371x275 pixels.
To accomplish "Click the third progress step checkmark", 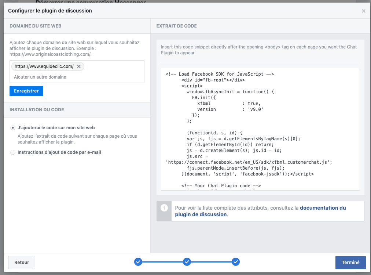I will pyautogui.click(x=236, y=262).
